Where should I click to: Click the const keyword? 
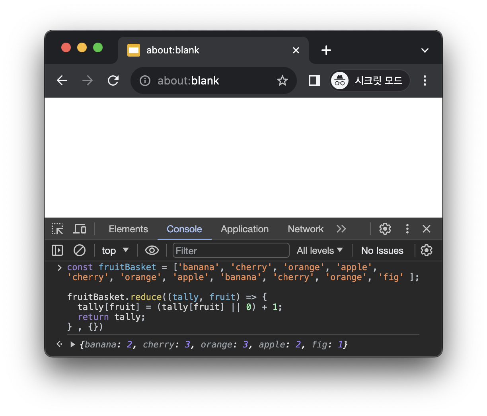pyautogui.click(x=80, y=267)
